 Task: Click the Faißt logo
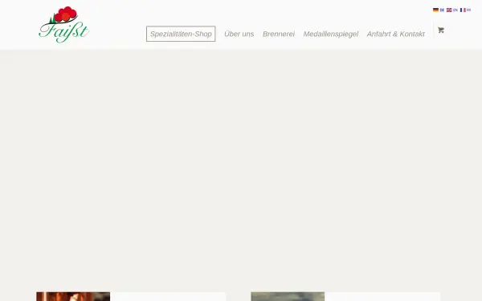(x=64, y=25)
